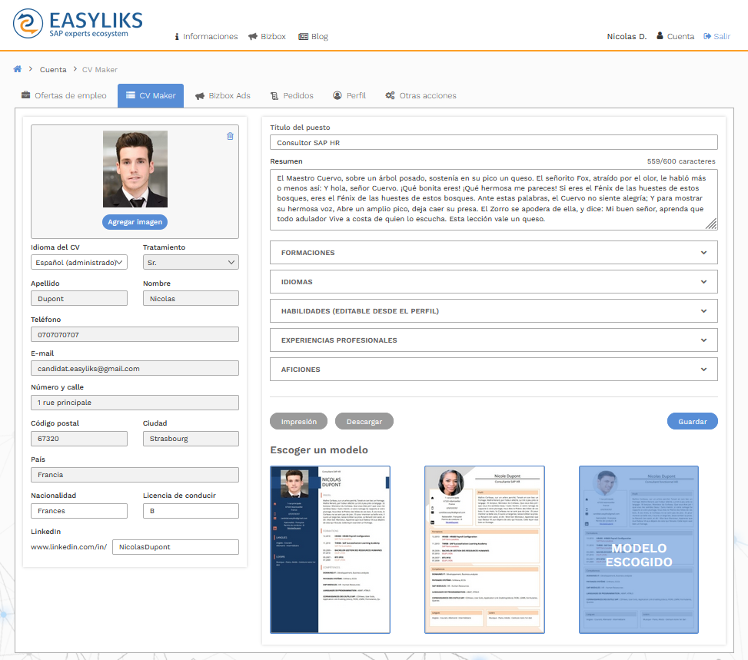The height and width of the screenshot is (660, 748).
Task: Switch to Ofertas de empleo tab
Action: tap(64, 96)
